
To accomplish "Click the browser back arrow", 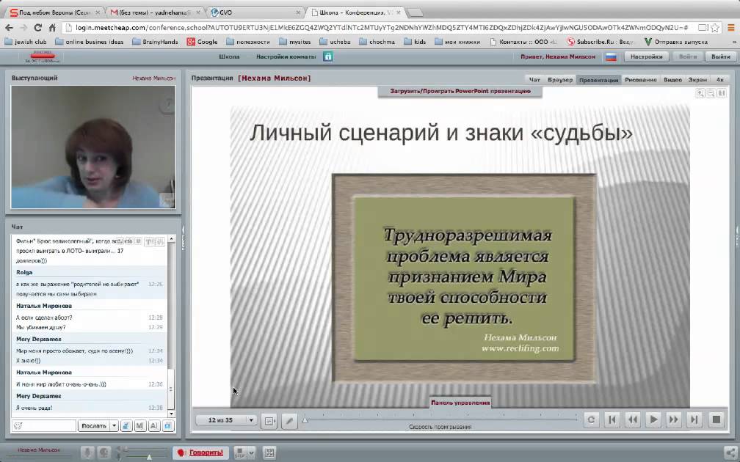I will coord(9,27).
